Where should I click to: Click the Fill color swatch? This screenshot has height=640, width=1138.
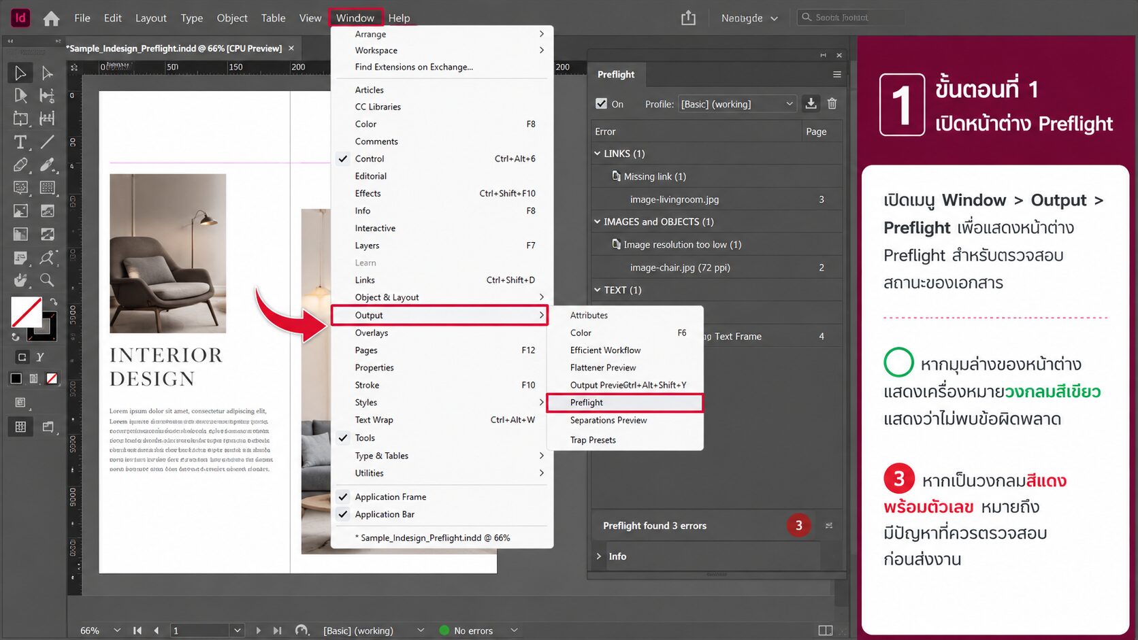point(25,312)
